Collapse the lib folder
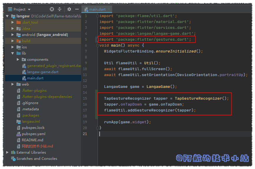This screenshot has height=169, width=255. pyautogui.click(x=13, y=53)
